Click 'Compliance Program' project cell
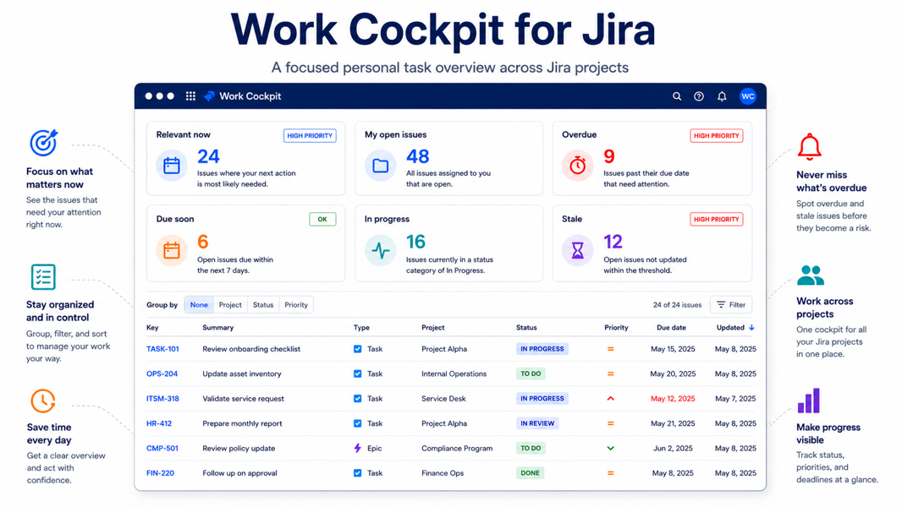This screenshot has height=507, width=902. click(457, 448)
